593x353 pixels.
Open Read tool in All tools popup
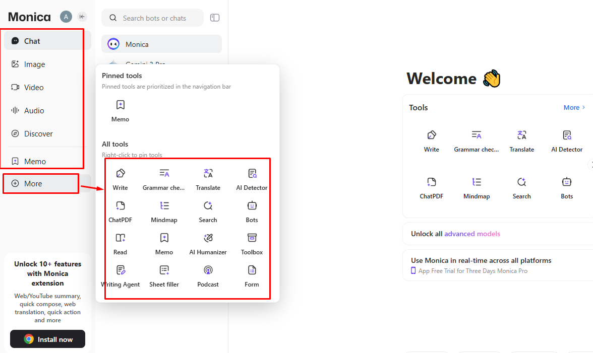point(120,244)
